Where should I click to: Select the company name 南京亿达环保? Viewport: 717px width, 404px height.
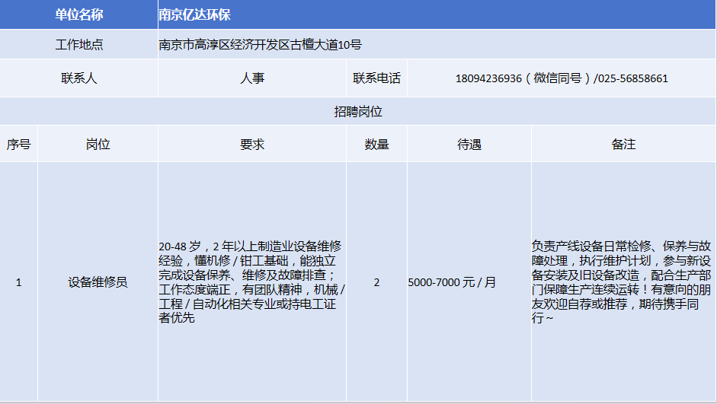(194, 14)
